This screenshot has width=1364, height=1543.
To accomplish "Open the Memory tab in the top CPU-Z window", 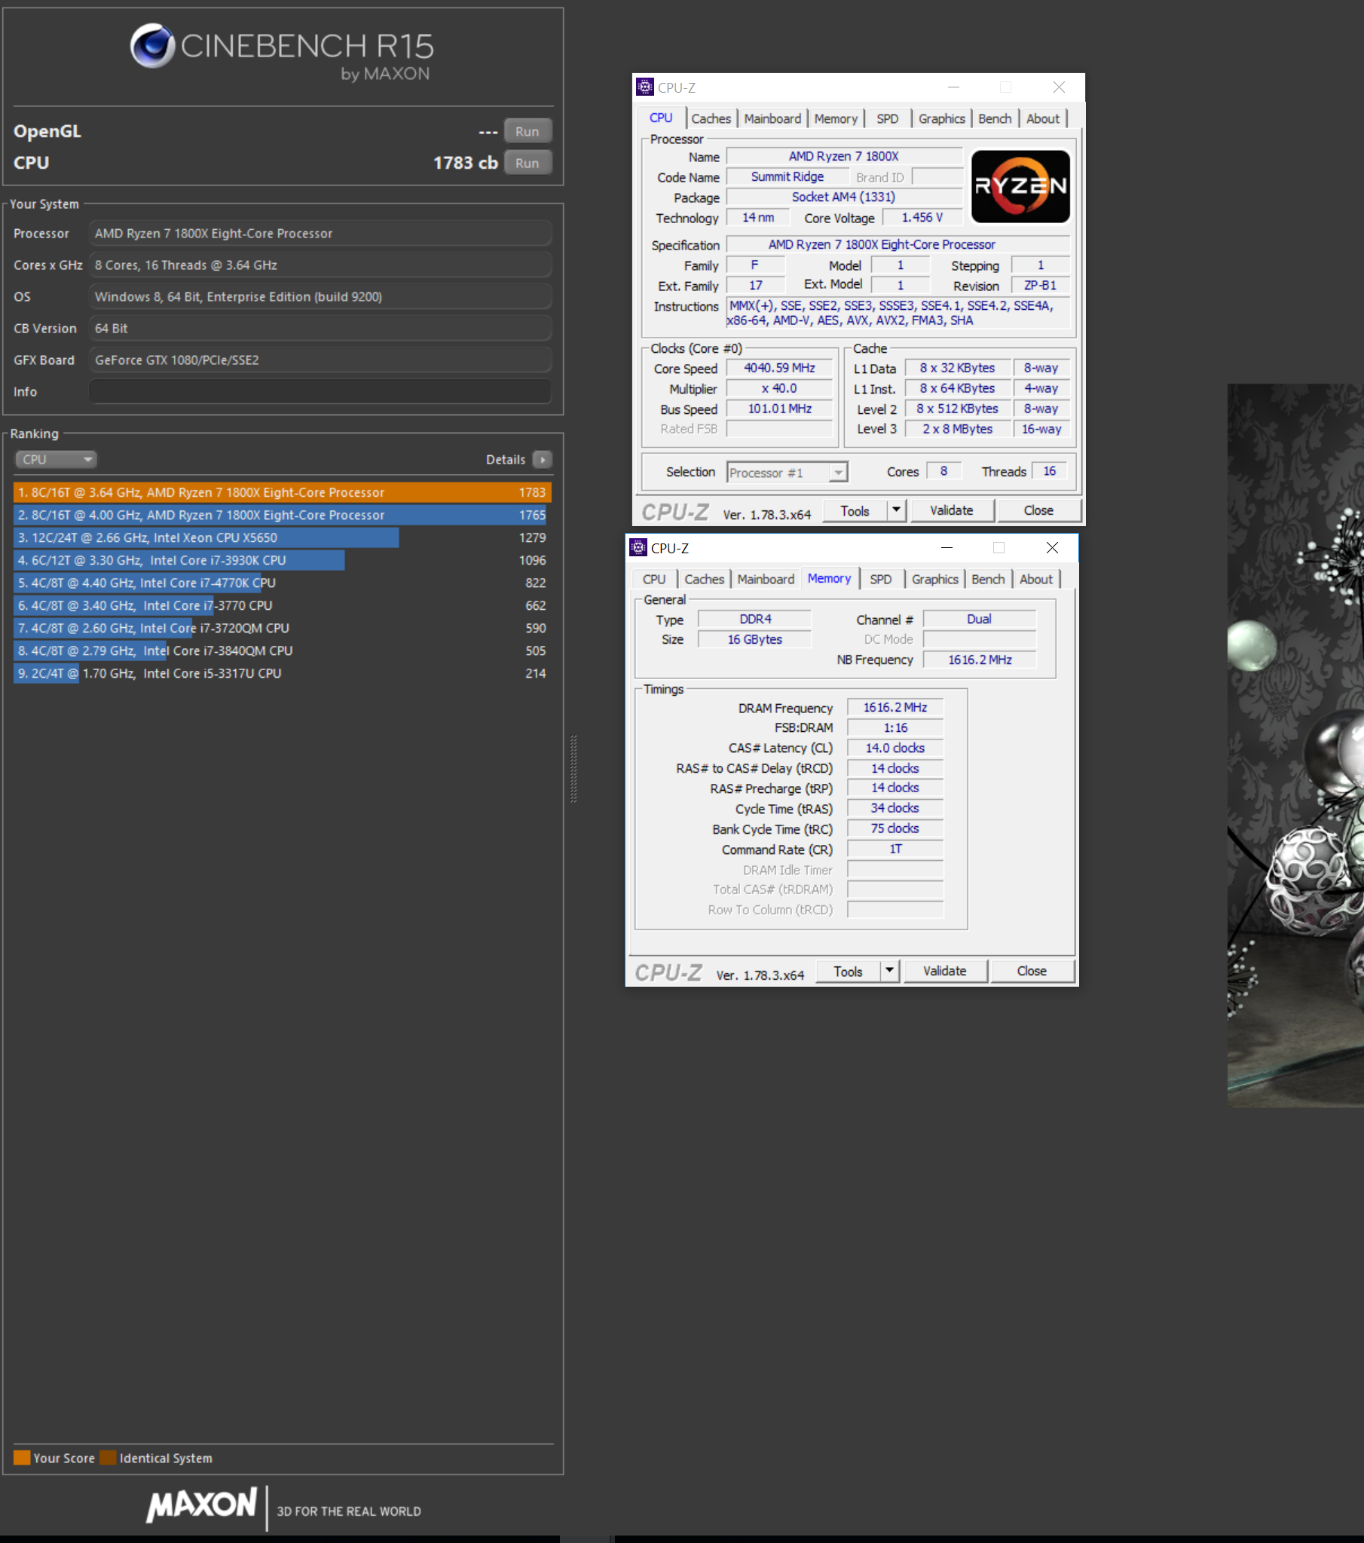I will point(836,118).
